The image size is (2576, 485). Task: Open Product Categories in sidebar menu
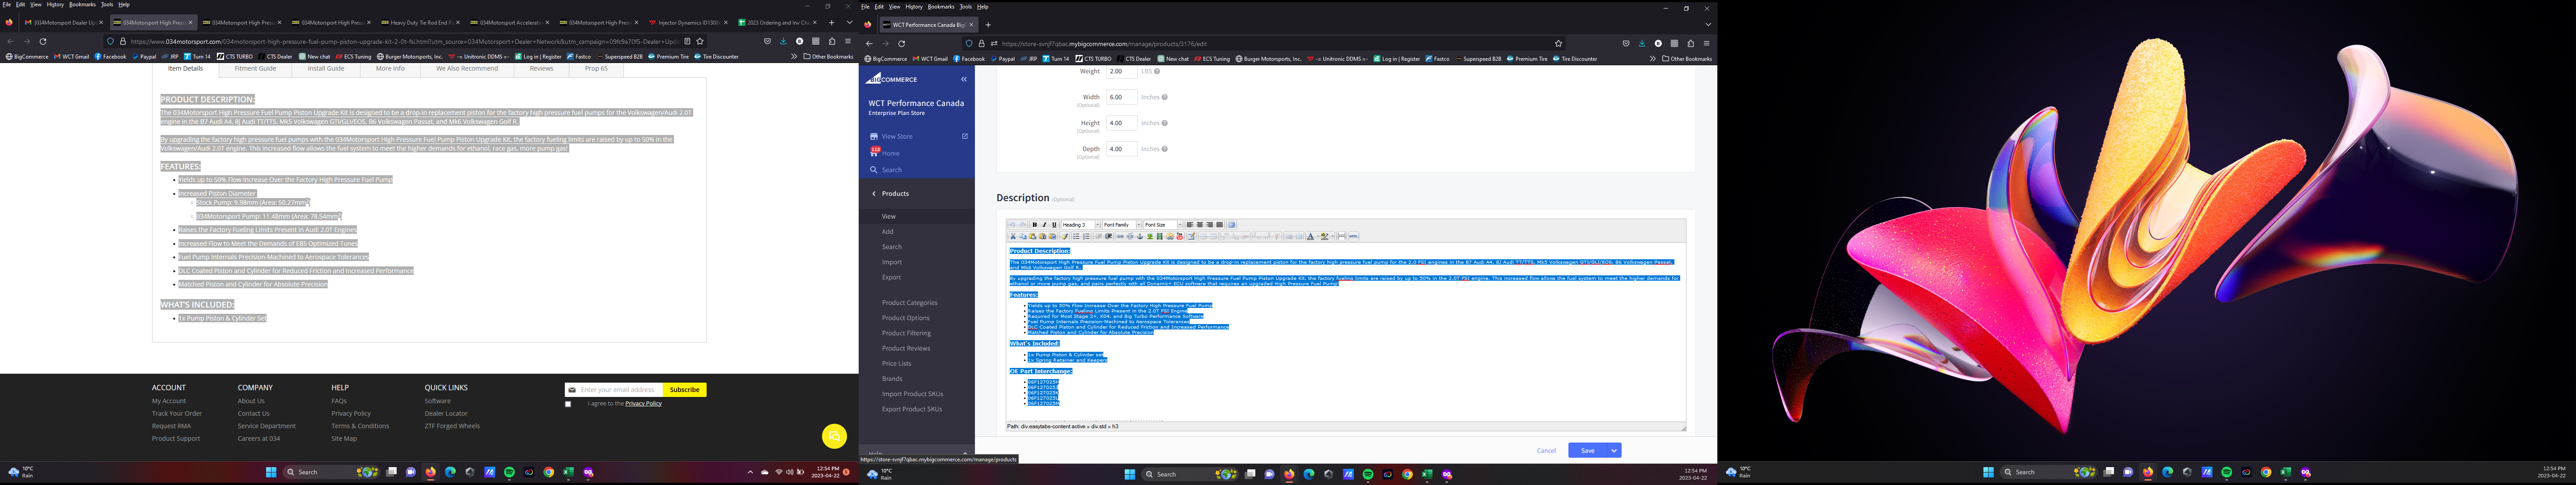point(909,303)
